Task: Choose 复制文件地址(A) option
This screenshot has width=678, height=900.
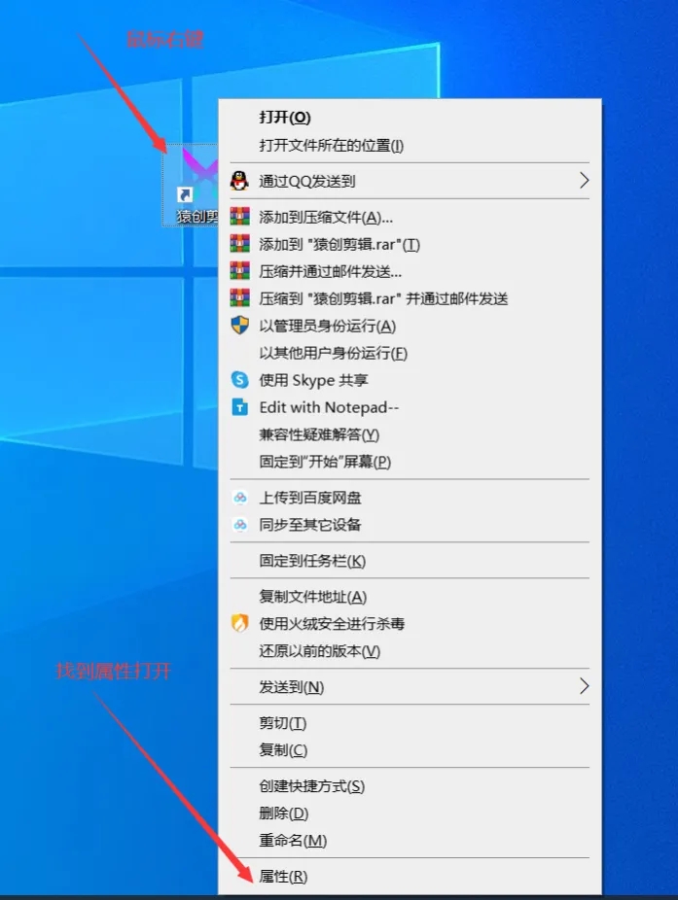Action: point(312,596)
